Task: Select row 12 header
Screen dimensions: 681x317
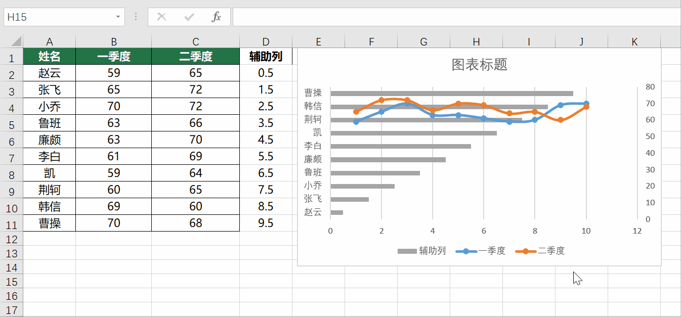Action: 12,239
